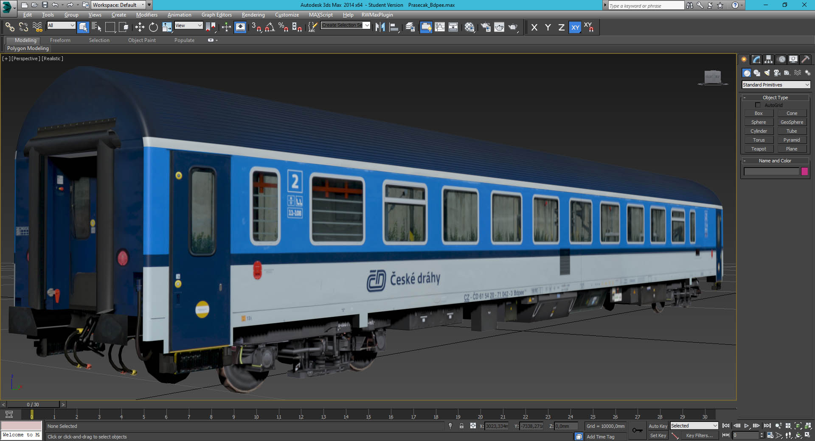Viewport: 815px width, 441px height.
Task: Open the Graph Editors menu
Action: (x=216, y=15)
